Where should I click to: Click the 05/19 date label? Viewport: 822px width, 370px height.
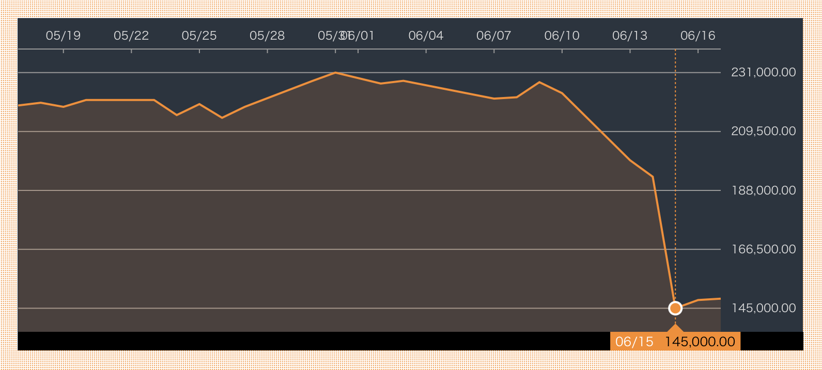pyautogui.click(x=63, y=36)
